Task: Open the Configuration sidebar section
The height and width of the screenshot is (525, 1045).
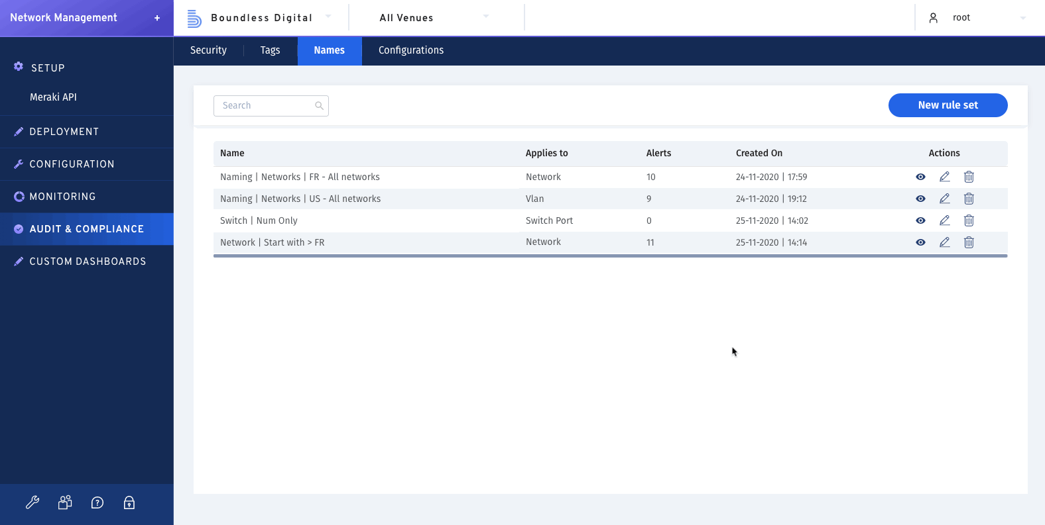Action: [x=87, y=164]
